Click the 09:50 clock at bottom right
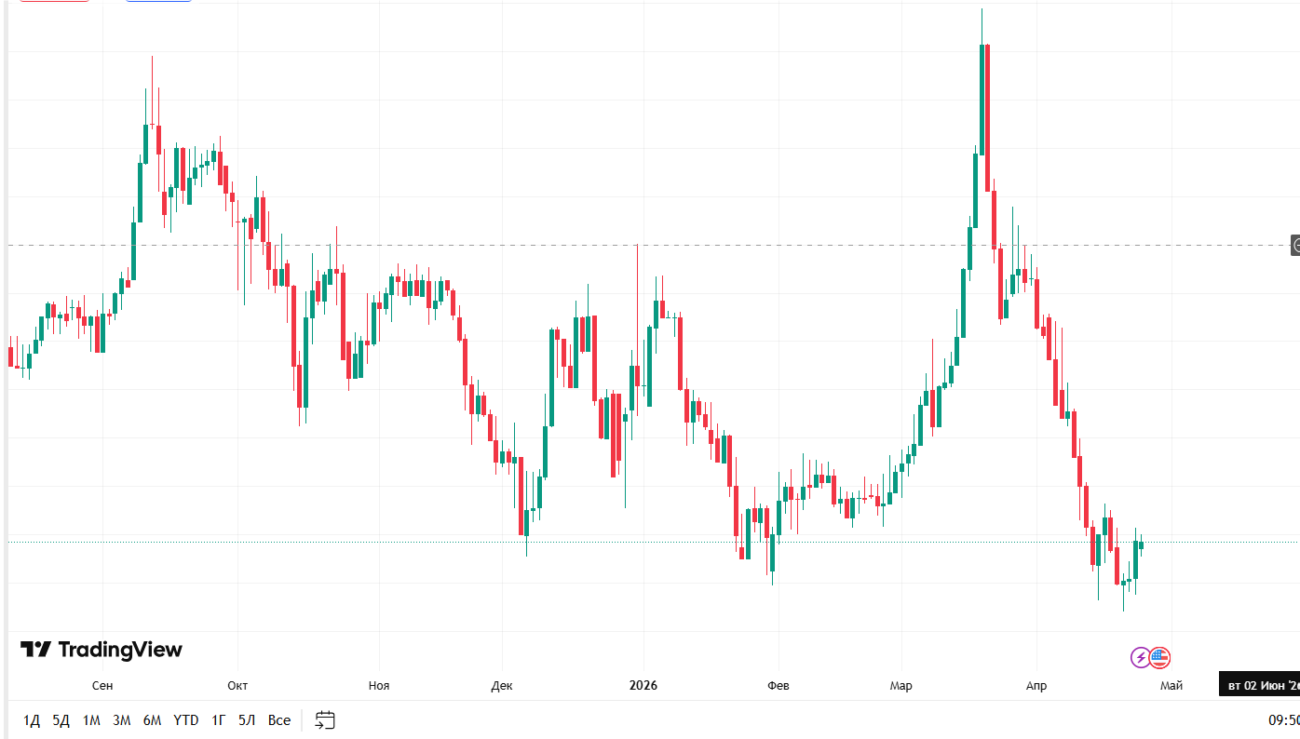 click(1283, 720)
